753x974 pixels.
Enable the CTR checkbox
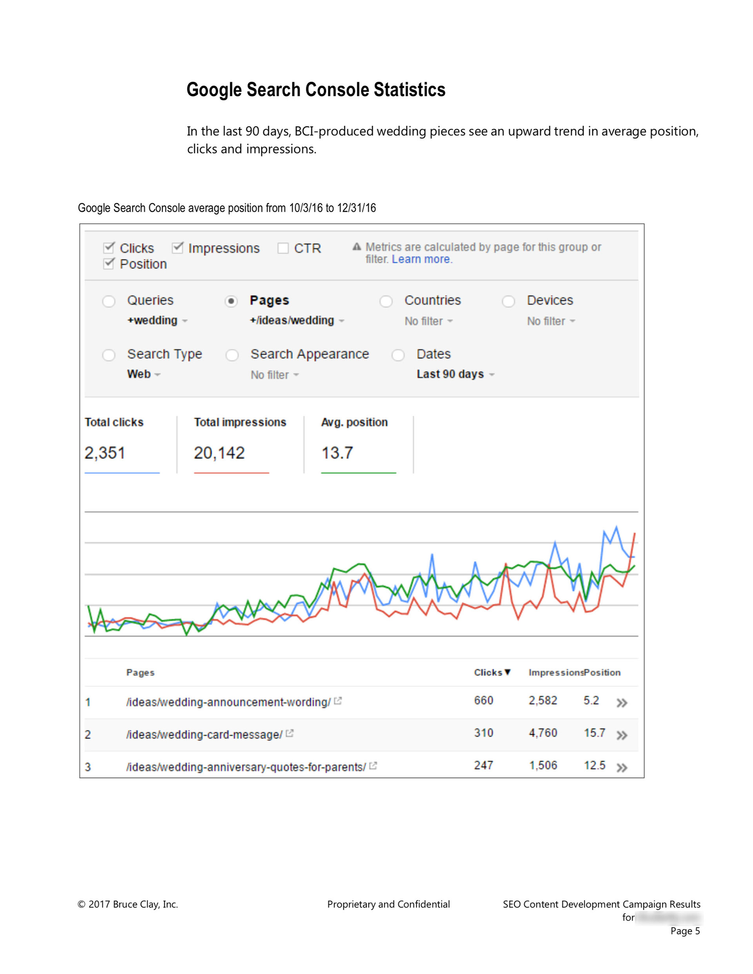tap(283, 248)
